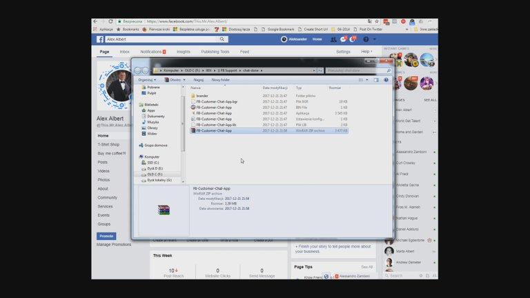Click the Explorer help question mark icon
The height and width of the screenshot is (298, 530).
(386, 80)
